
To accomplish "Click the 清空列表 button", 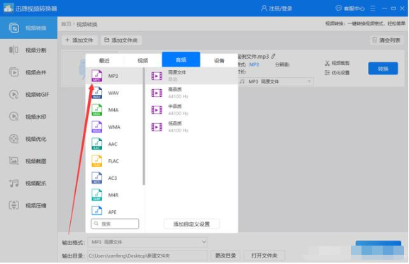I will (x=386, y=40).
